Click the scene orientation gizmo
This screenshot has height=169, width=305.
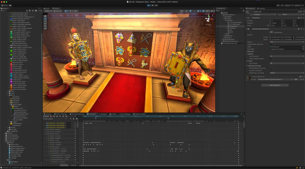click(x=208, y=19)
